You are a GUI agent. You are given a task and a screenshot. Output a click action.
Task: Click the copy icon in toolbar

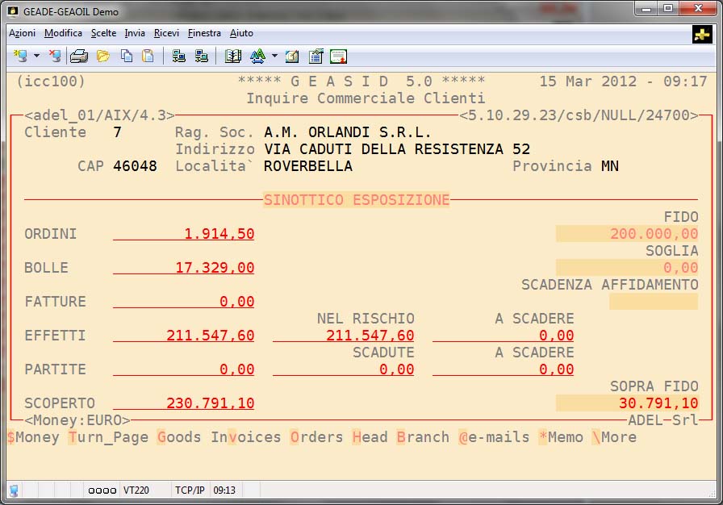click(x=127, y=56)
